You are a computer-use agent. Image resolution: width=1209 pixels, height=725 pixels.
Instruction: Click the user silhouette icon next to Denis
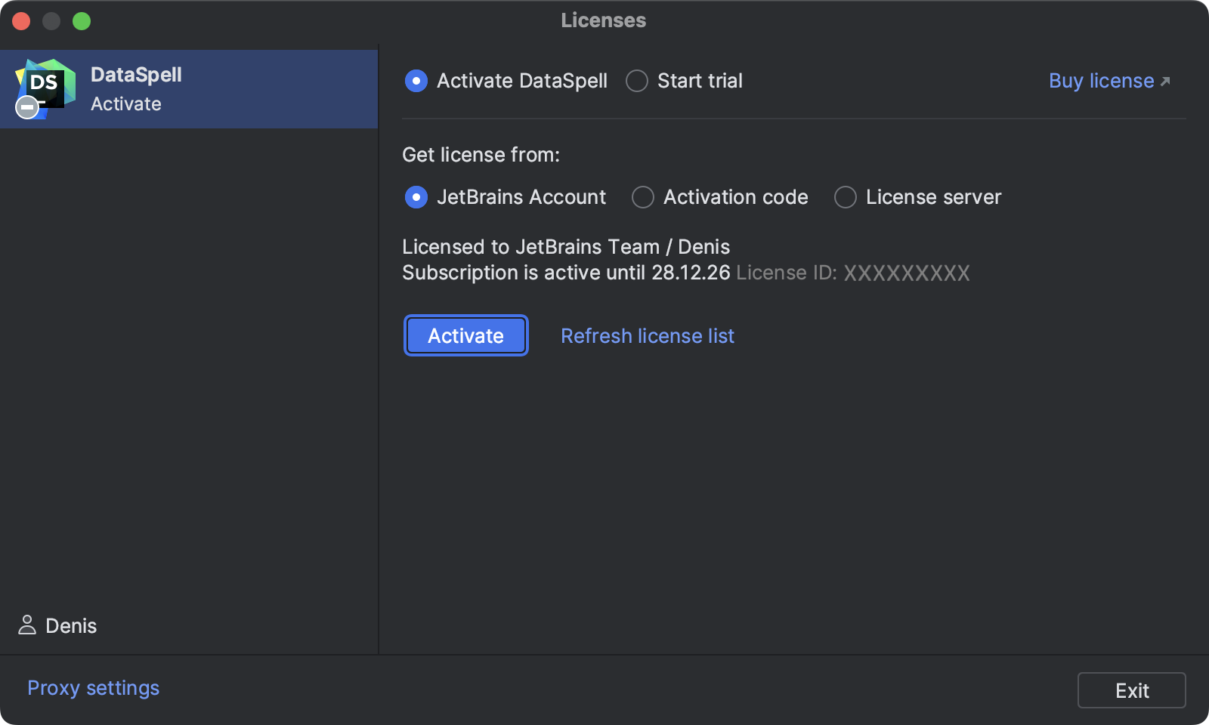[x=27, y=625]
